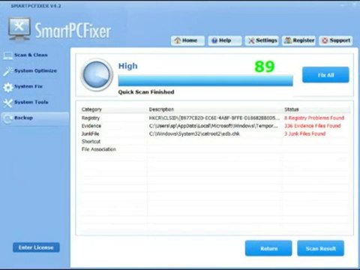Click the Enter License button
Image resolution: width=360 pixels, height=270 pixels.
(x=36, y=247)
